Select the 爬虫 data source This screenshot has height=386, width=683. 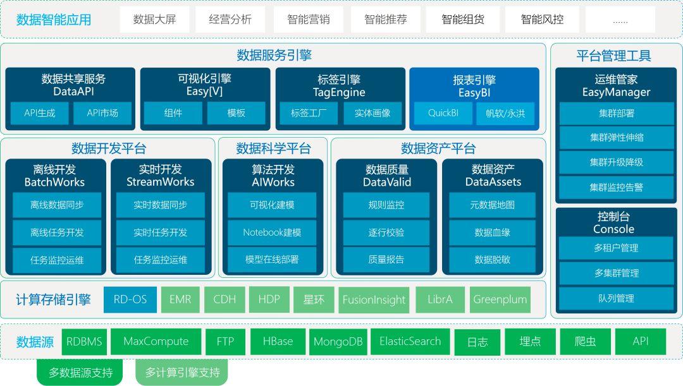click(x=585, y=342)
